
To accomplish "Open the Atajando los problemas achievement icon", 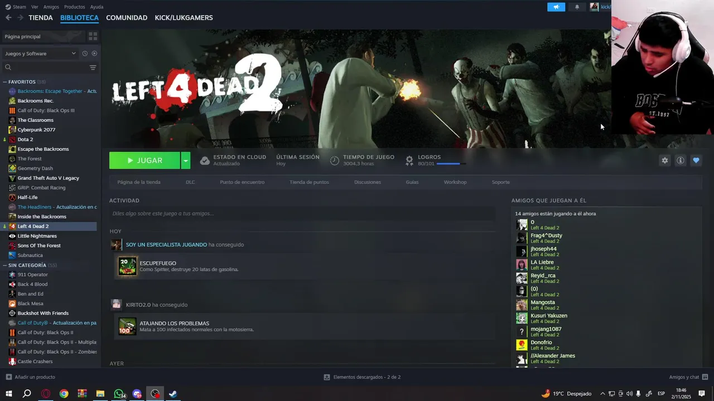I will [x=127, y=326].
